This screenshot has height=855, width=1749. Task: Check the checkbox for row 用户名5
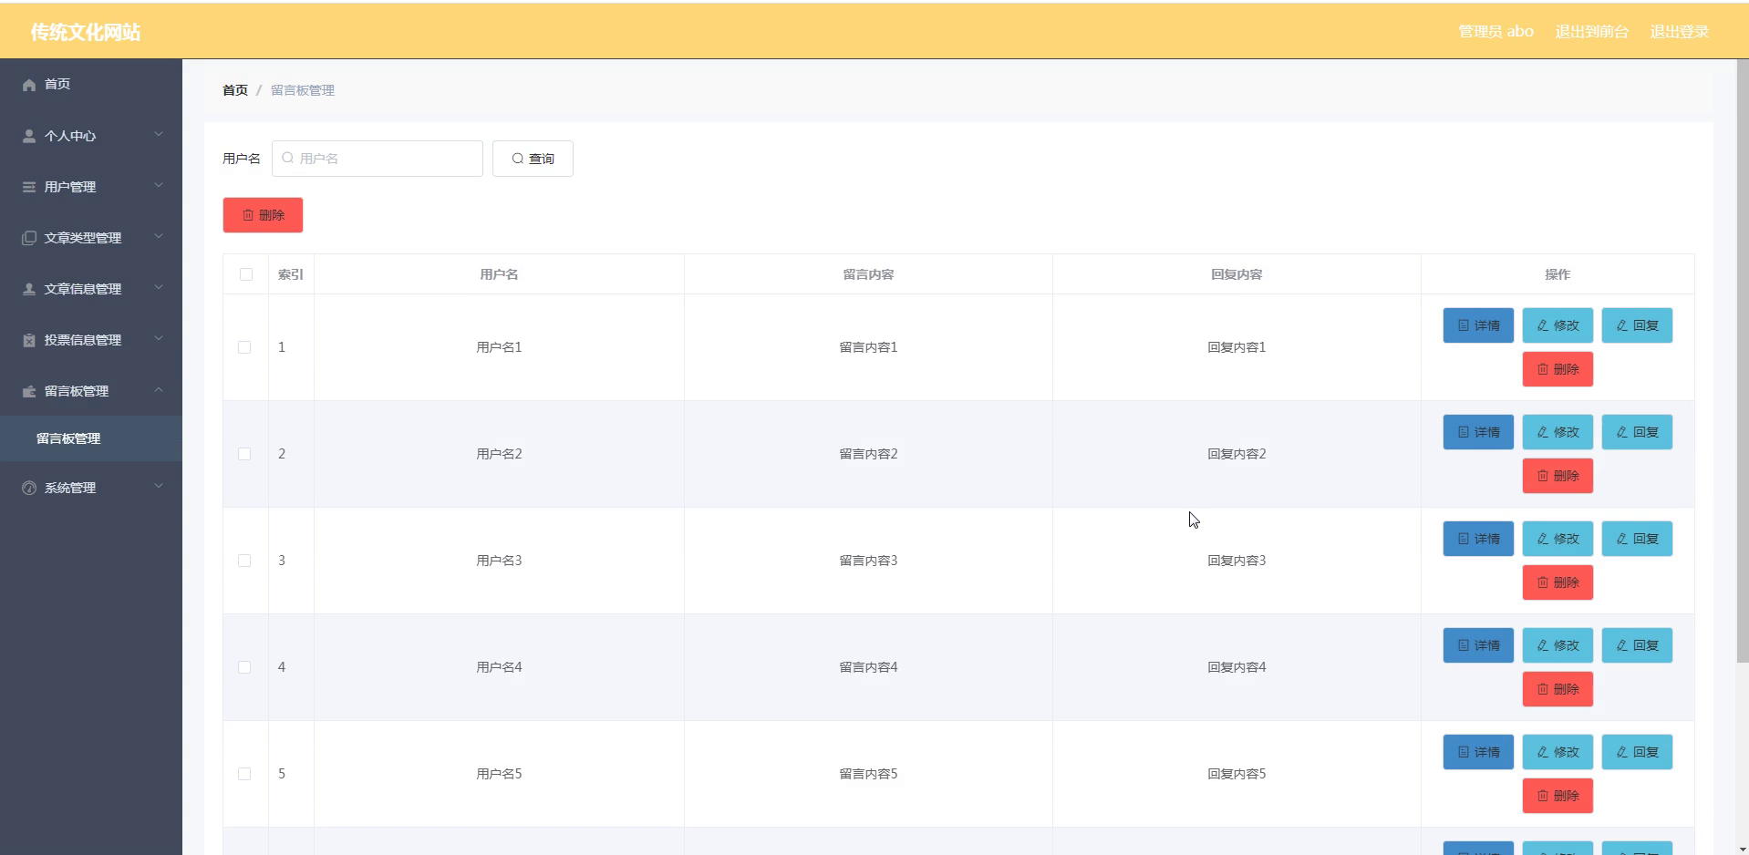click(x=244, y=774)
